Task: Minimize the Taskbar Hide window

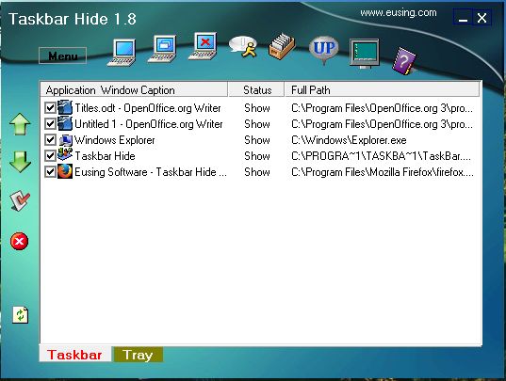Action: pos(463,17)
